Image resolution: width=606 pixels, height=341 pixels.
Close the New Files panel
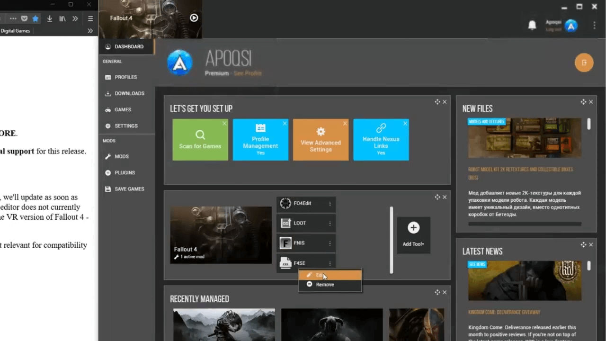coord(591,102)
